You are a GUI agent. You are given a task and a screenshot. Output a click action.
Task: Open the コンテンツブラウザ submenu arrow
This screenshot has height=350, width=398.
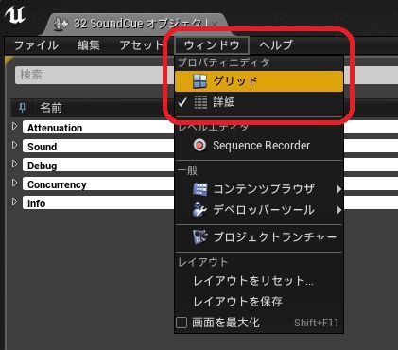pyautogui.click(x=338, y=189)
